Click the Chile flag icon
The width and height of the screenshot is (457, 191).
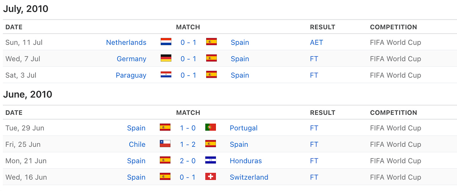point(165,144)
